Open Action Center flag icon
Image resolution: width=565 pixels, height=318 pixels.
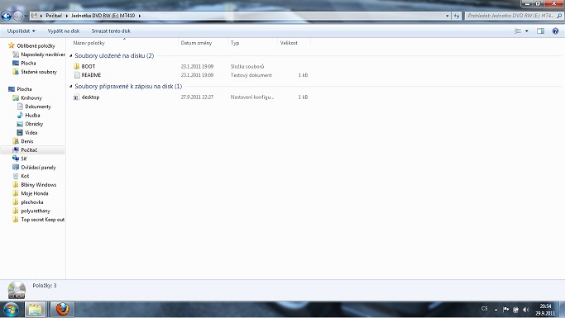(x=505, y=310)
